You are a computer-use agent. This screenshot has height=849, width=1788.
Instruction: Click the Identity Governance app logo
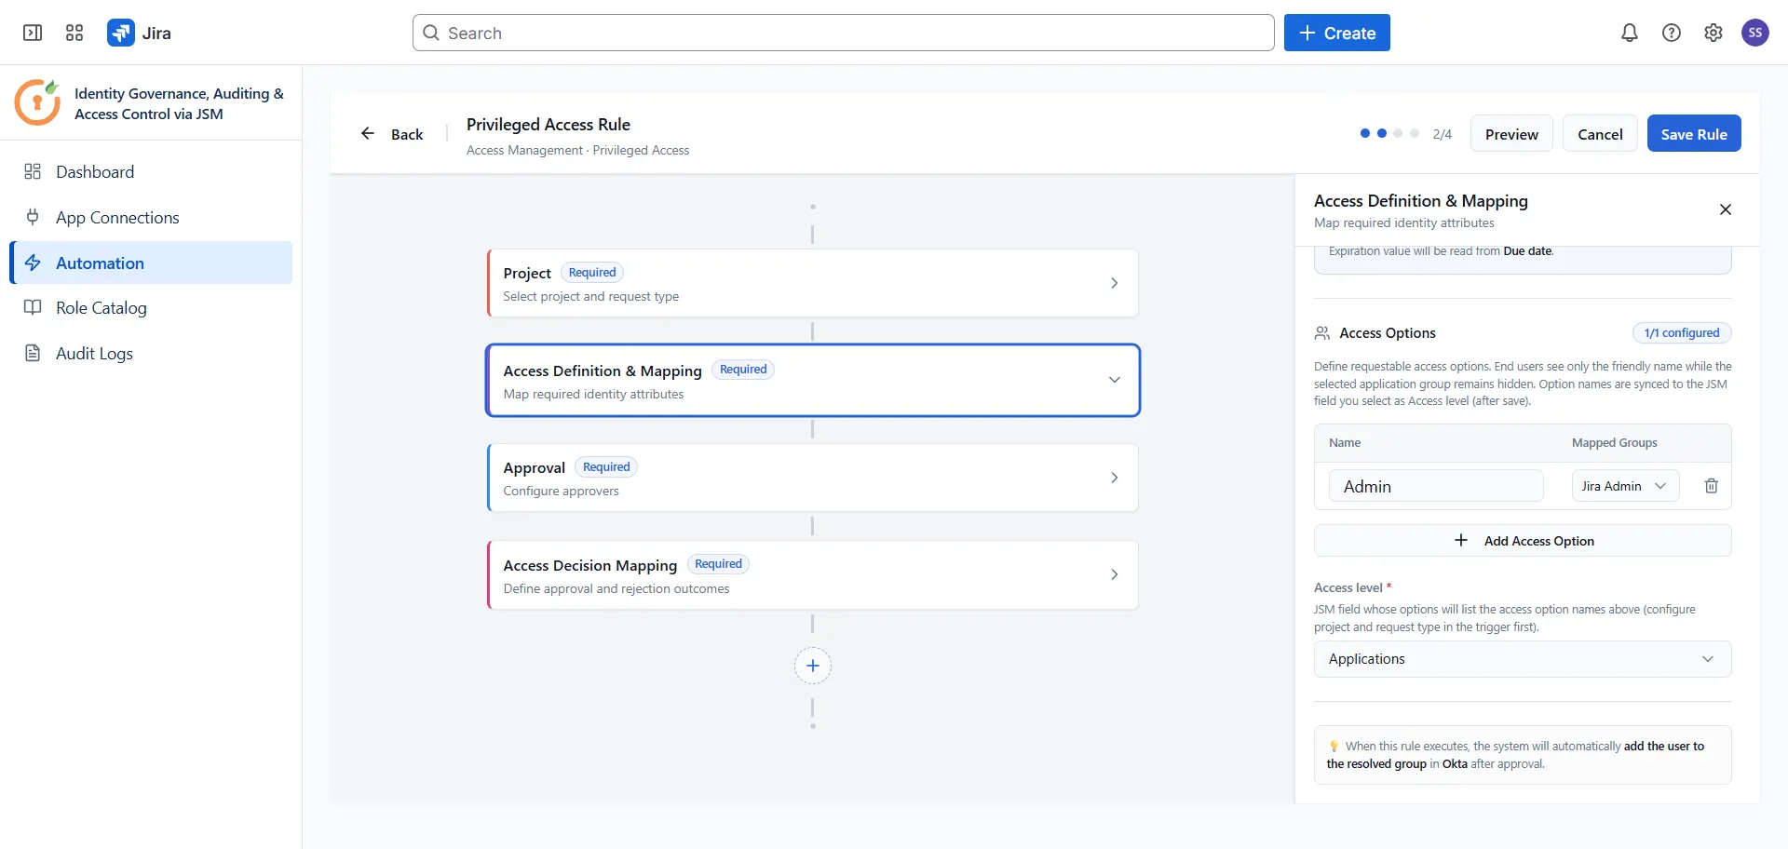pos(37,102)
